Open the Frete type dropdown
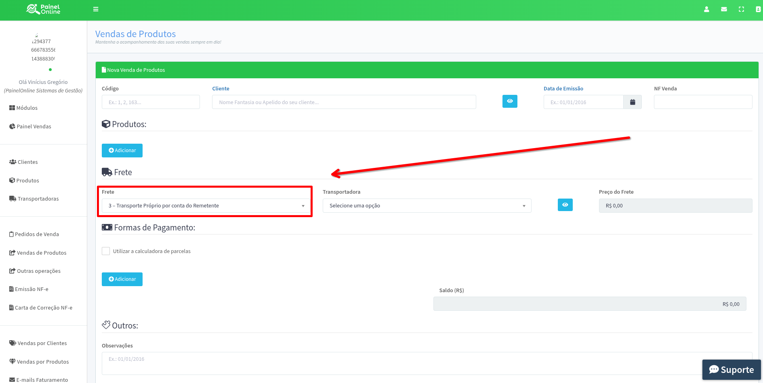 coord(206,206)
